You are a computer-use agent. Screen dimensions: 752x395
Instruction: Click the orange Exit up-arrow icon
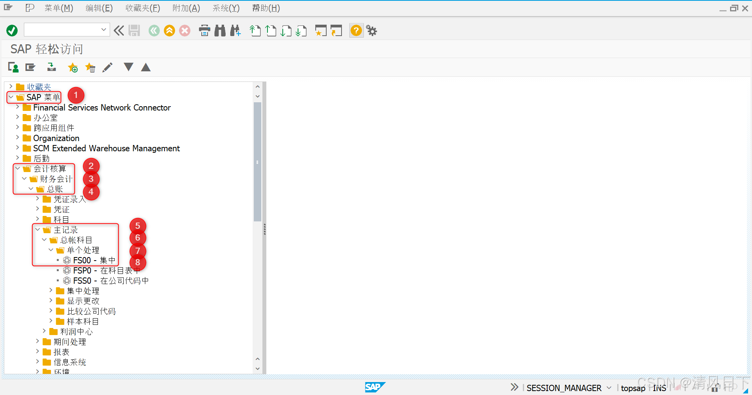click(170, 30)
